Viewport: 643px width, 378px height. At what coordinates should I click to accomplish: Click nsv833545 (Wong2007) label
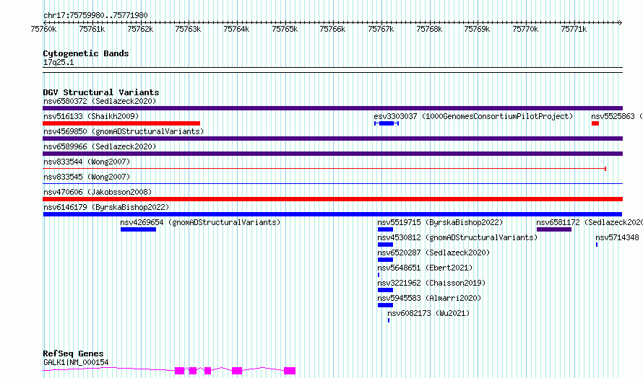pyautogui.click(x=87, y=177)
